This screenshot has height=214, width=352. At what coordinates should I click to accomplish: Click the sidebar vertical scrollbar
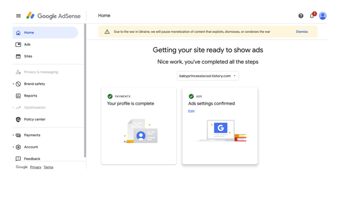pos(85,89)
